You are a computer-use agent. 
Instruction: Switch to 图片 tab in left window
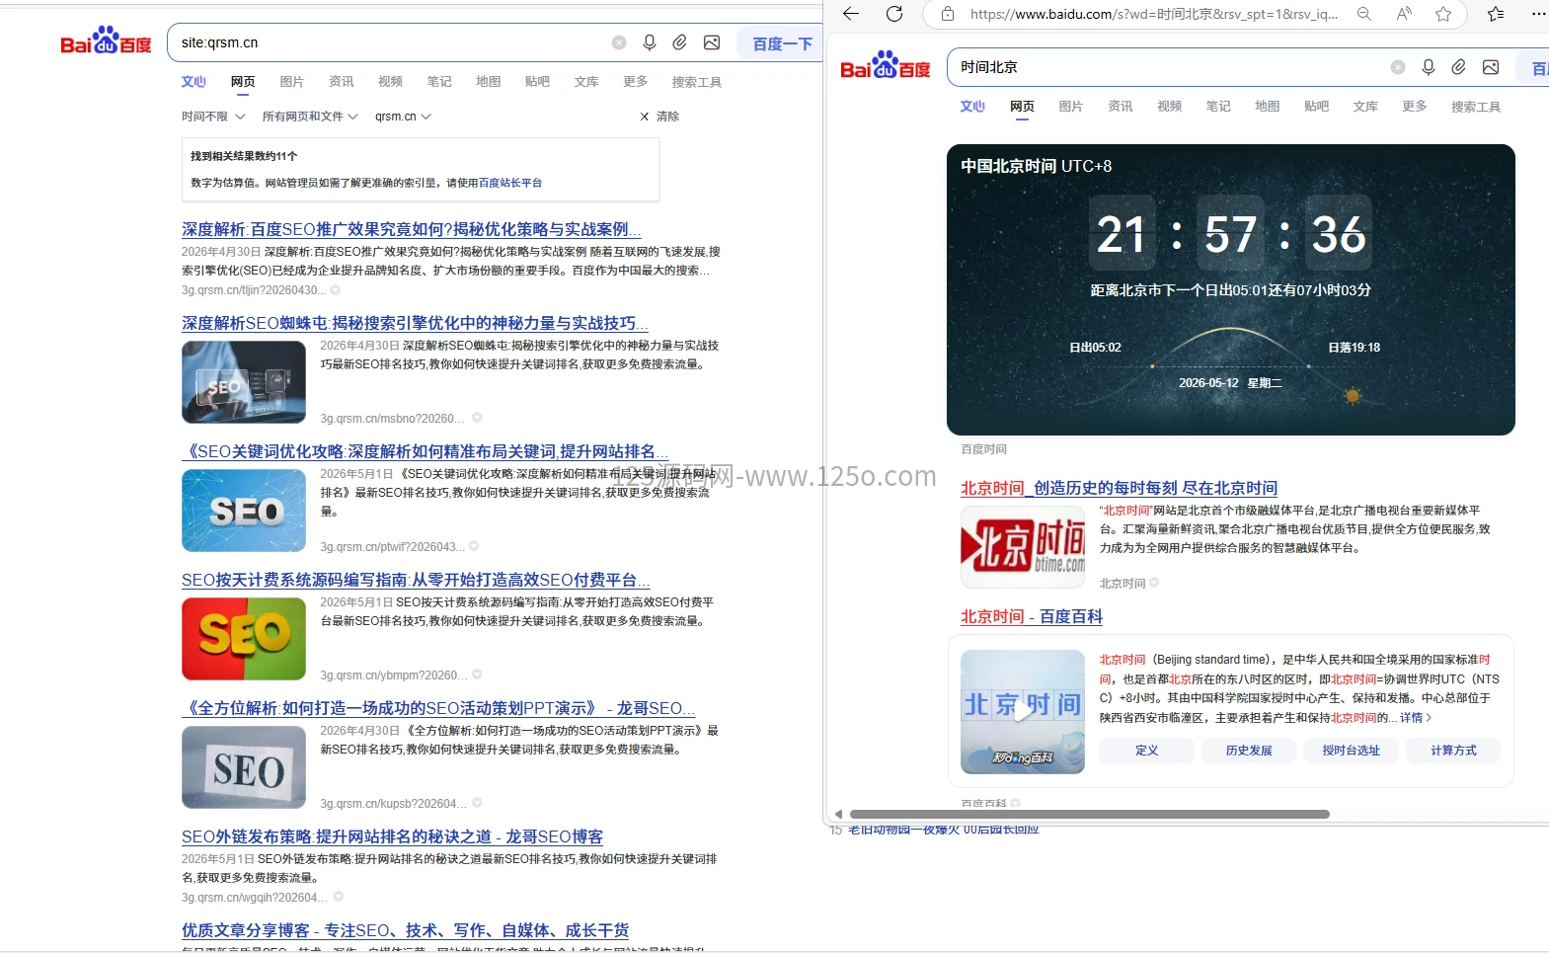click(292, 82)
